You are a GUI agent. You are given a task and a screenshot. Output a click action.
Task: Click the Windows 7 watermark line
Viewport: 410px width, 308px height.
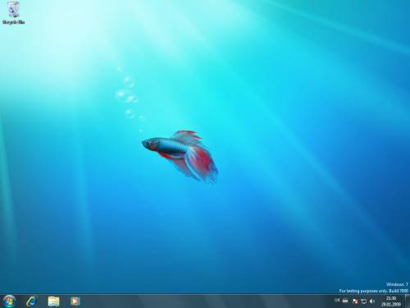click(x=397, y=284)
